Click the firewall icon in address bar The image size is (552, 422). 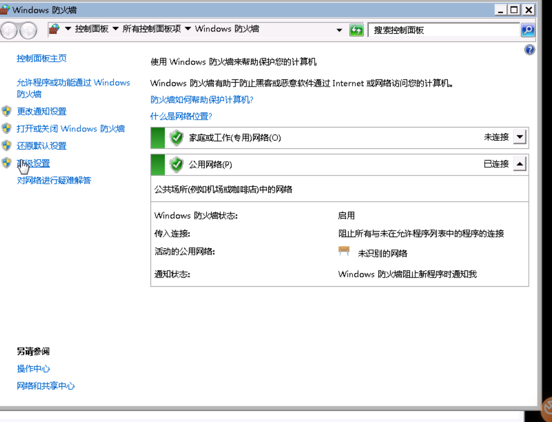click(x=54, y=29)
